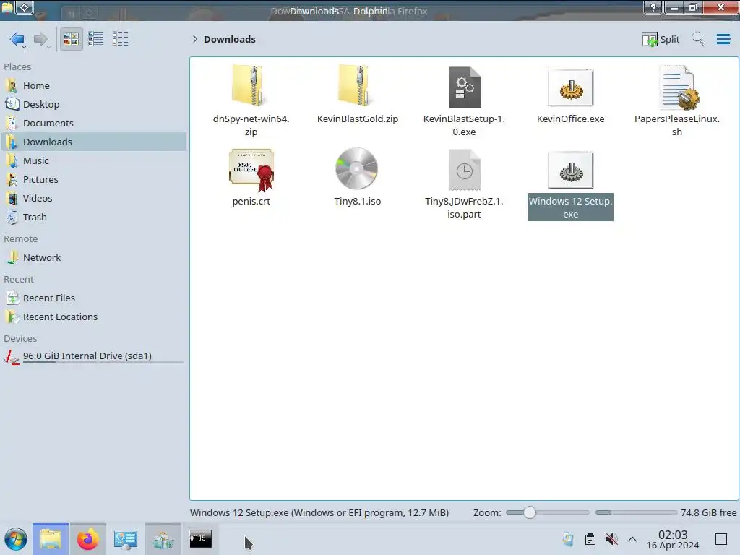
Task: Click the window pin icon in titlebar
Action: (x=25, y=7)
